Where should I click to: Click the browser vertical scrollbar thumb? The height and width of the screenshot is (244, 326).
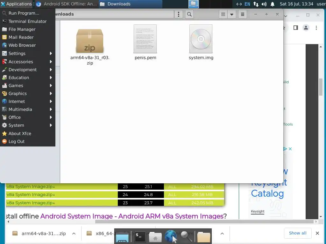tap(321, 87)
